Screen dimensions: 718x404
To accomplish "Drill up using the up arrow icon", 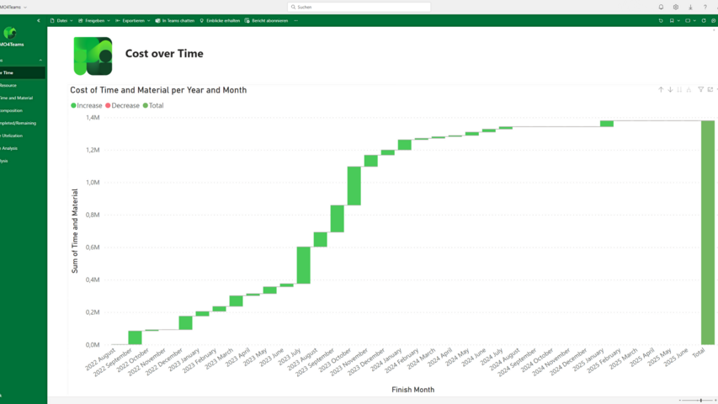I will 661,89.
